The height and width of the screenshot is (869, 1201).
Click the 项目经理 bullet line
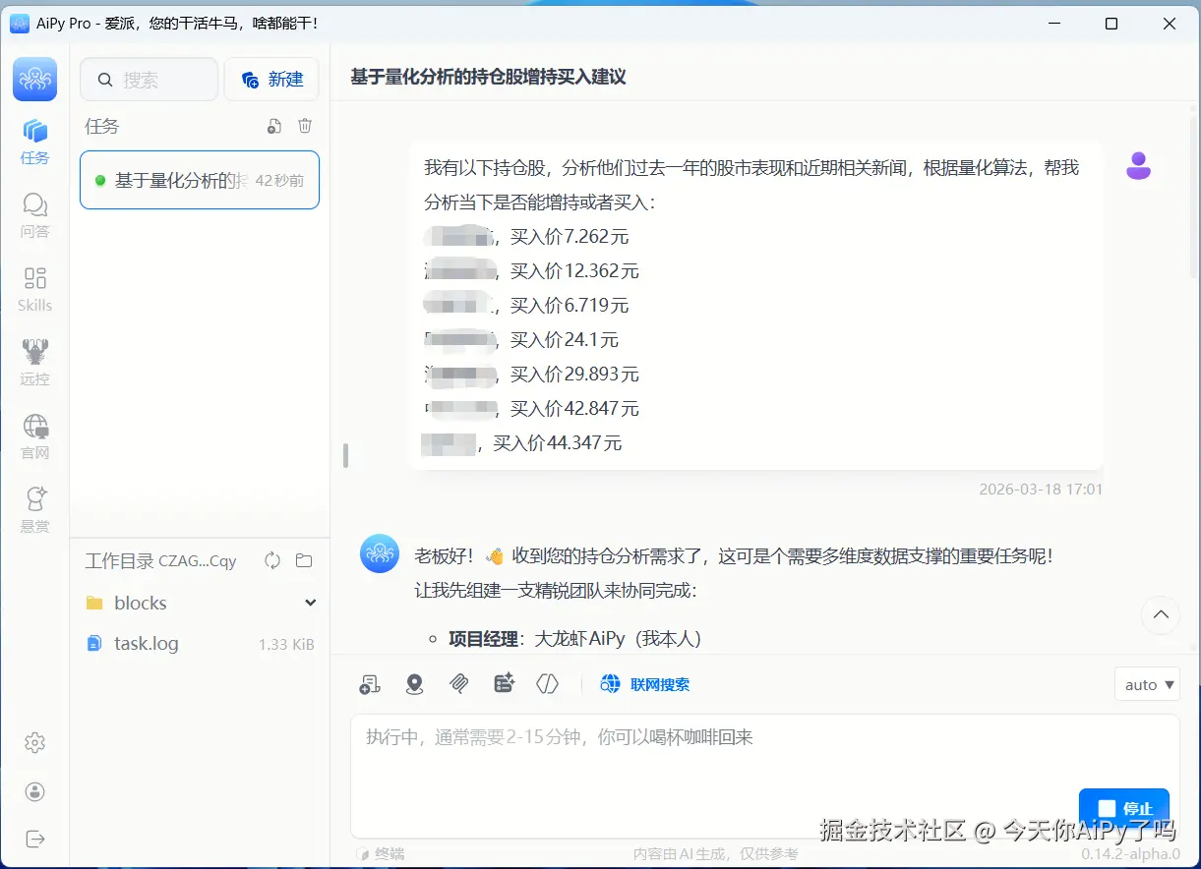pos(574,639)
